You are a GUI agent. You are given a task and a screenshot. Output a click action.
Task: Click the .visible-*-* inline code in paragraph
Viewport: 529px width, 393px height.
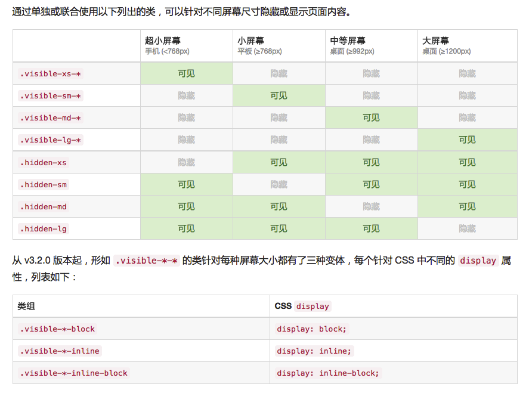point(147,261)
